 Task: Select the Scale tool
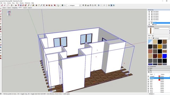pos(25,5)
